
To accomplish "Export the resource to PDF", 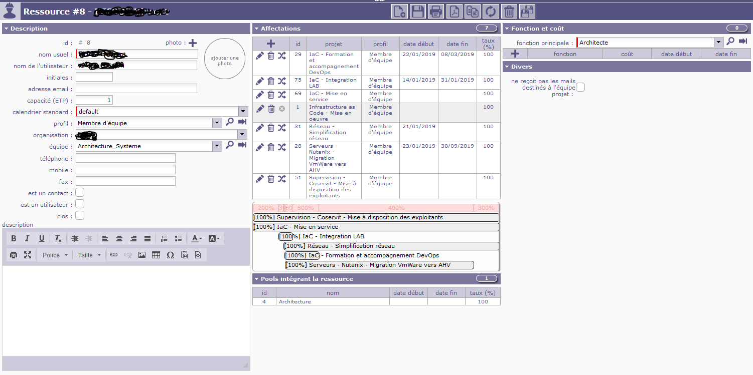I will 454,12.
